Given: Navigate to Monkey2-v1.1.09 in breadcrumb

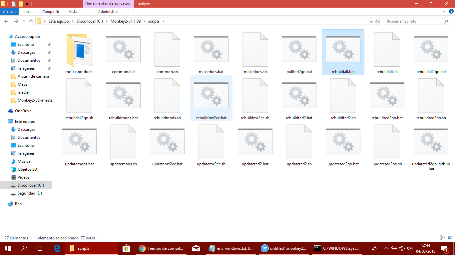Looking at the screenshot, I should pyautogui.click(x=125, y=21).
